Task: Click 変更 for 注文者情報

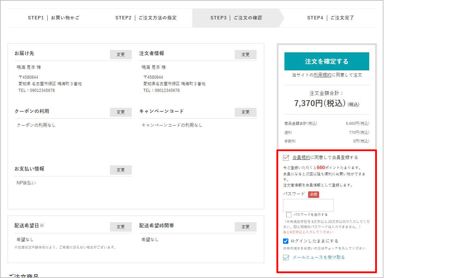Action: (x=245, y=55)
